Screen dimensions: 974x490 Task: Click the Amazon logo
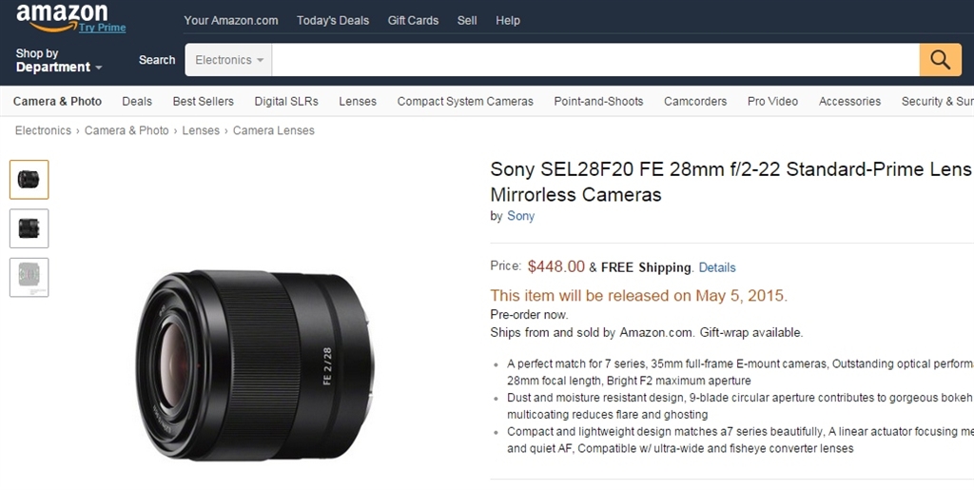coord(62,14)
